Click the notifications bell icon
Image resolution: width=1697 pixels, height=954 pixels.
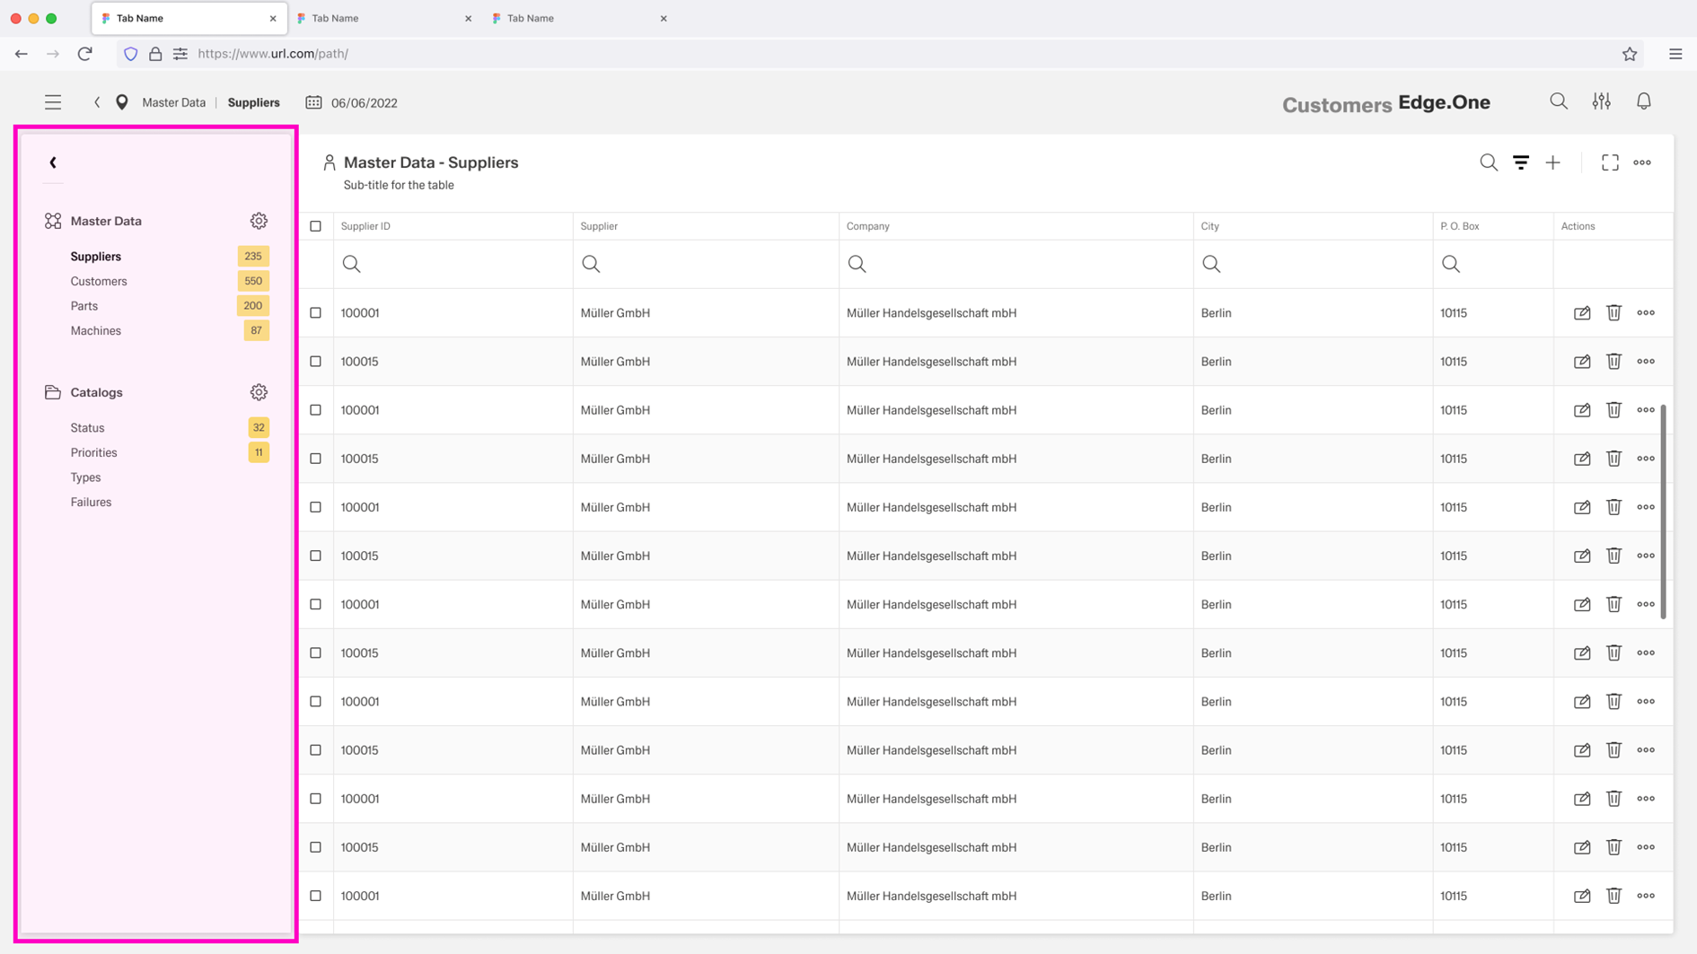[1643, 102]
